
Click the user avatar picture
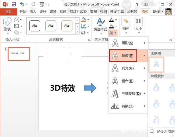click(169, 12)
